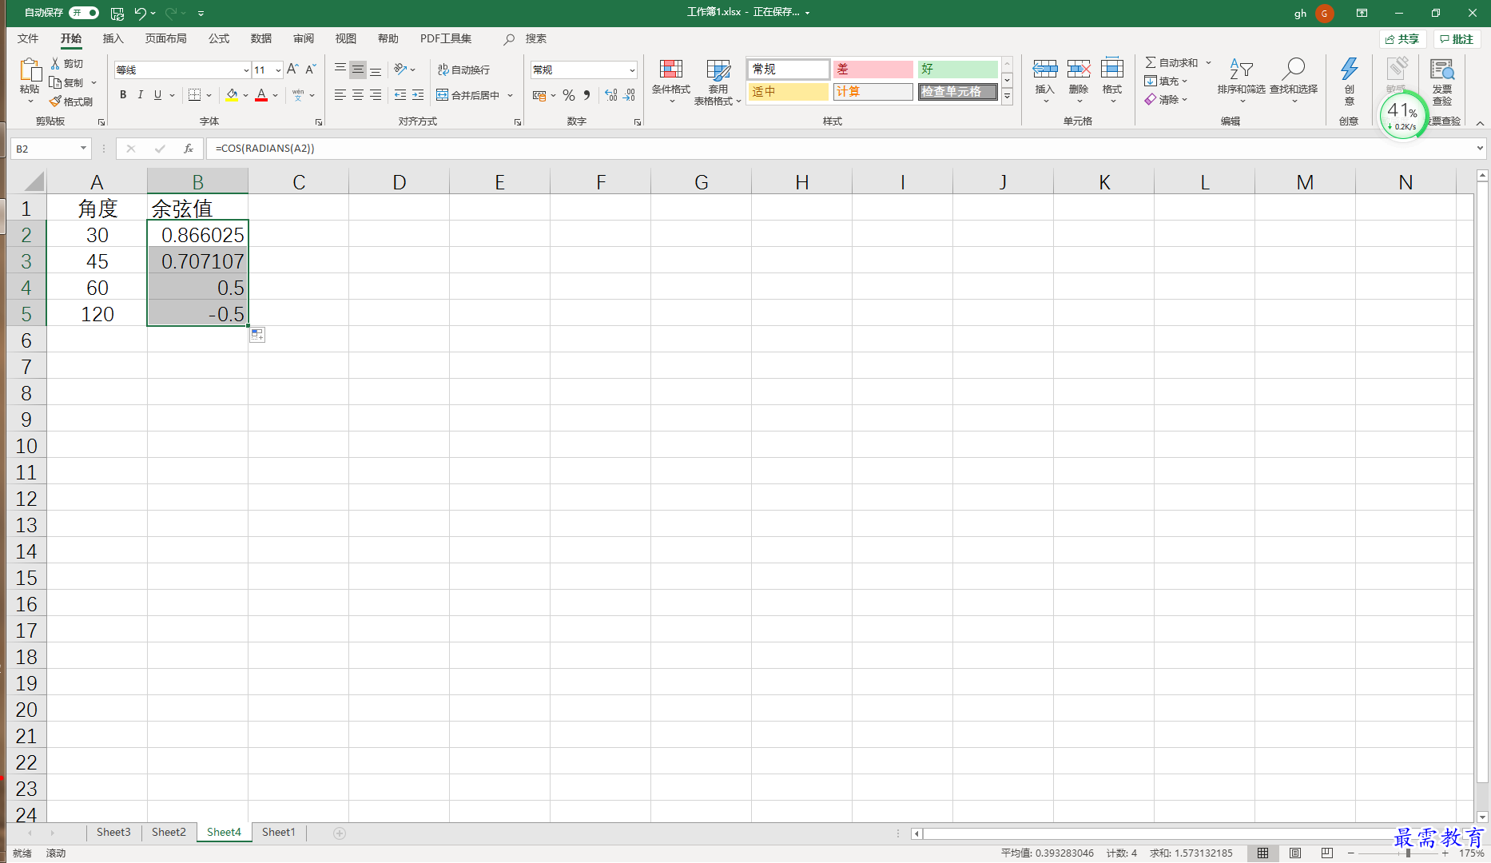Open Format as Table icon
Viewport: 1491px width, 863px height.
point(718,70)
